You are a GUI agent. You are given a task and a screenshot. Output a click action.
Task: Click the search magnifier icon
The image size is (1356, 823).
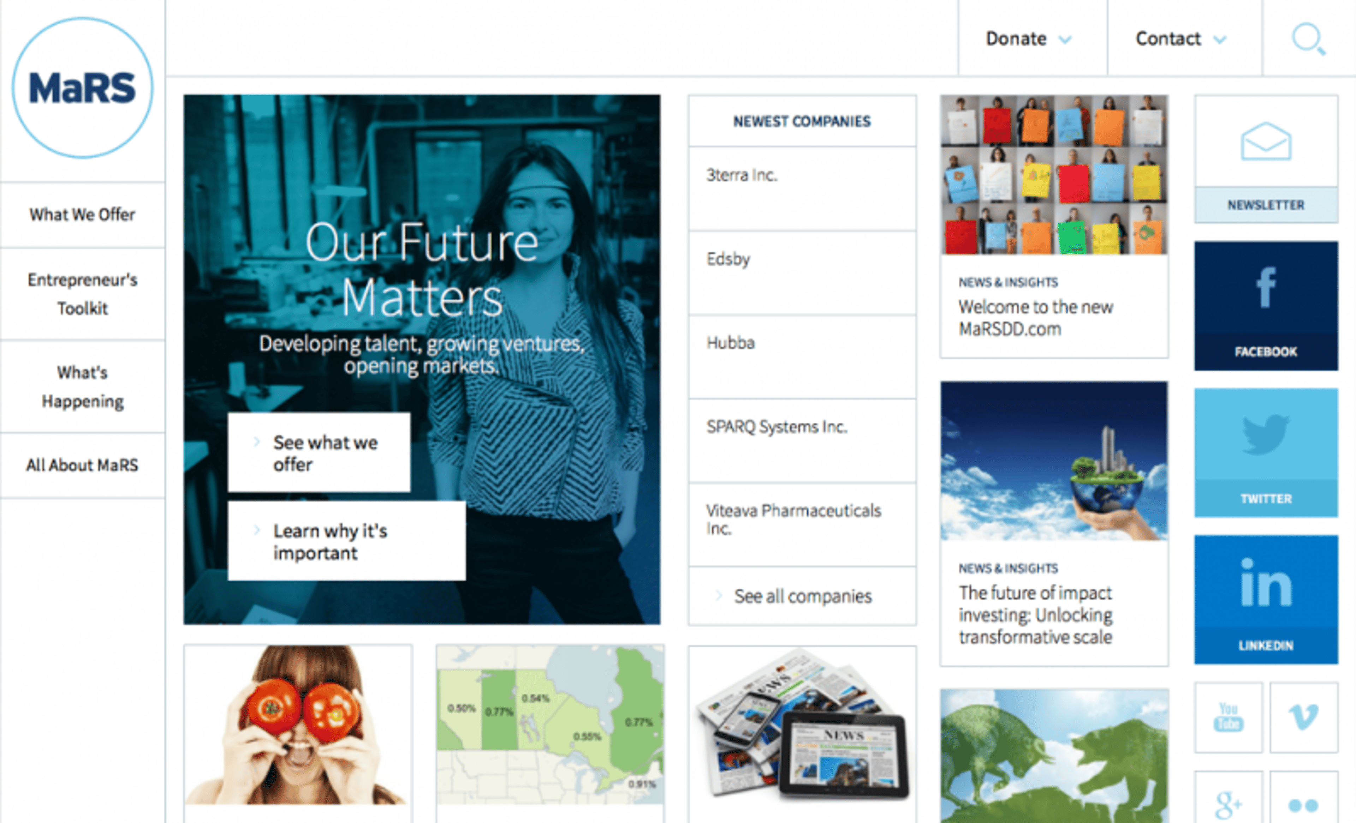pos(1309,38)
